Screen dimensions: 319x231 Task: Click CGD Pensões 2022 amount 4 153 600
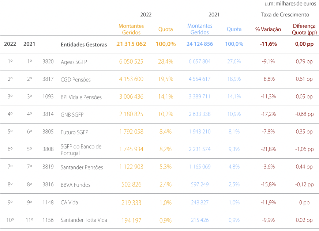tap(131, 79)
